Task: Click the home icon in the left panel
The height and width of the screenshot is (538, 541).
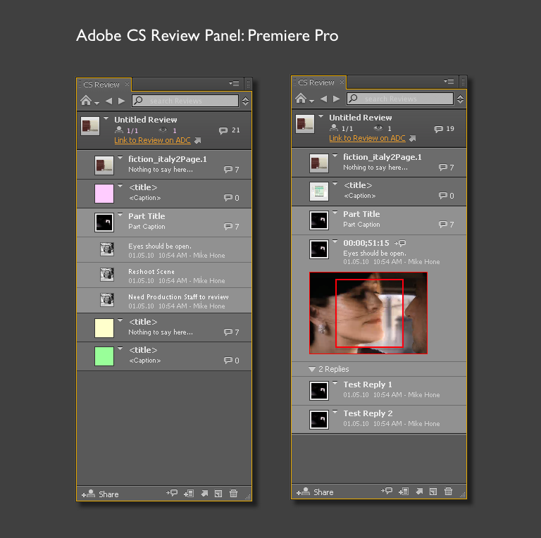Action: point(86,101)
